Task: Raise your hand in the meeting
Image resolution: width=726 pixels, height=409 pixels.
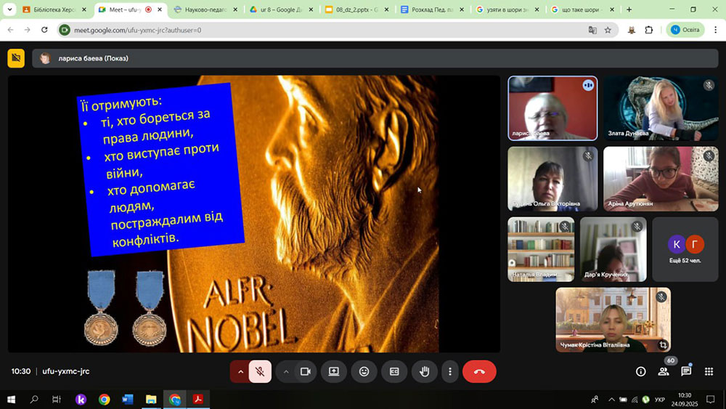Action: click(425, 371)
